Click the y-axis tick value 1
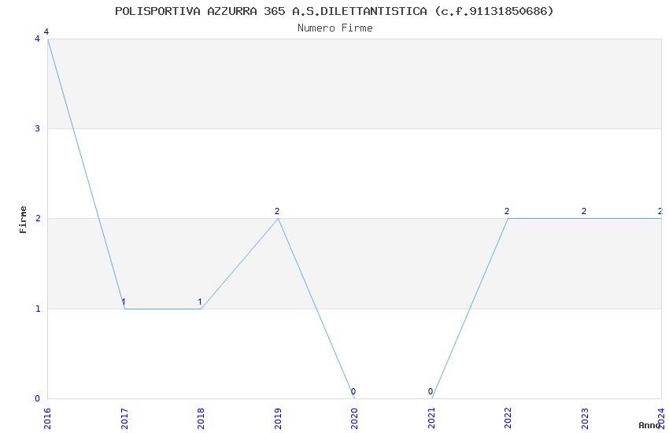Image resolution: width=669 pixels, height=433 pixels. 38,309
